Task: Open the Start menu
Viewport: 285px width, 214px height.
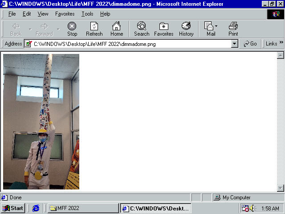Action: tap(12, 208)
